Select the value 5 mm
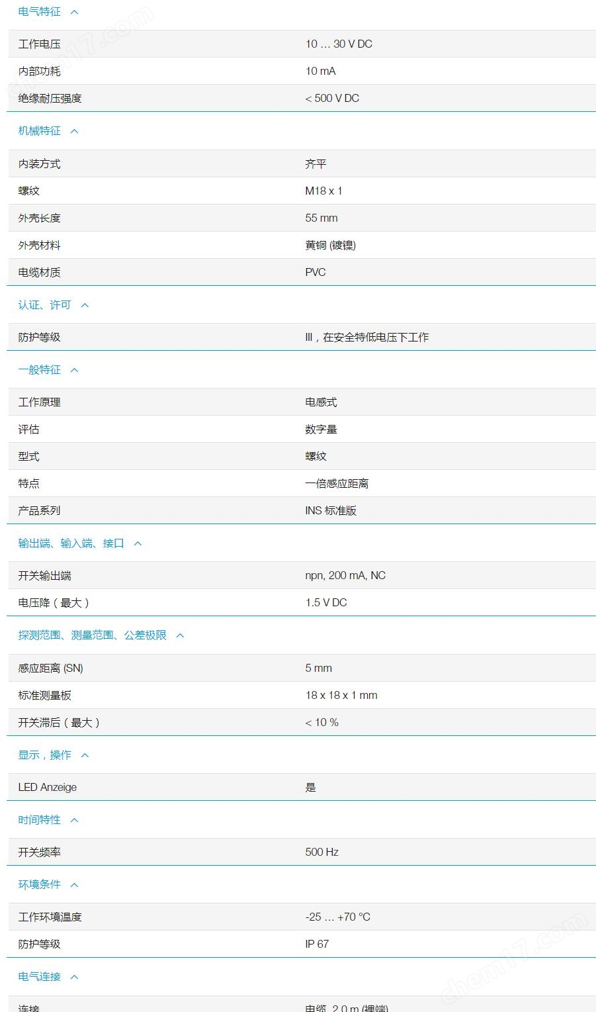596x1012 pixels. [x=319, y=668]
